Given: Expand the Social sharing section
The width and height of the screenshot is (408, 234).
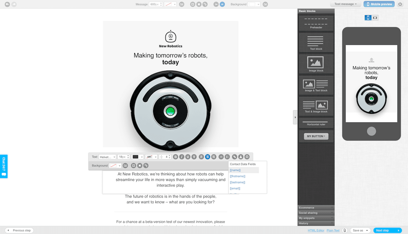Looking at the screenshot, I should (316, 213).
